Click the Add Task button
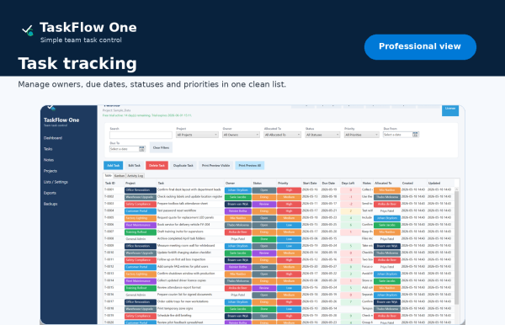This screenshot has width=505, height=325. click(x=113, y=165)
